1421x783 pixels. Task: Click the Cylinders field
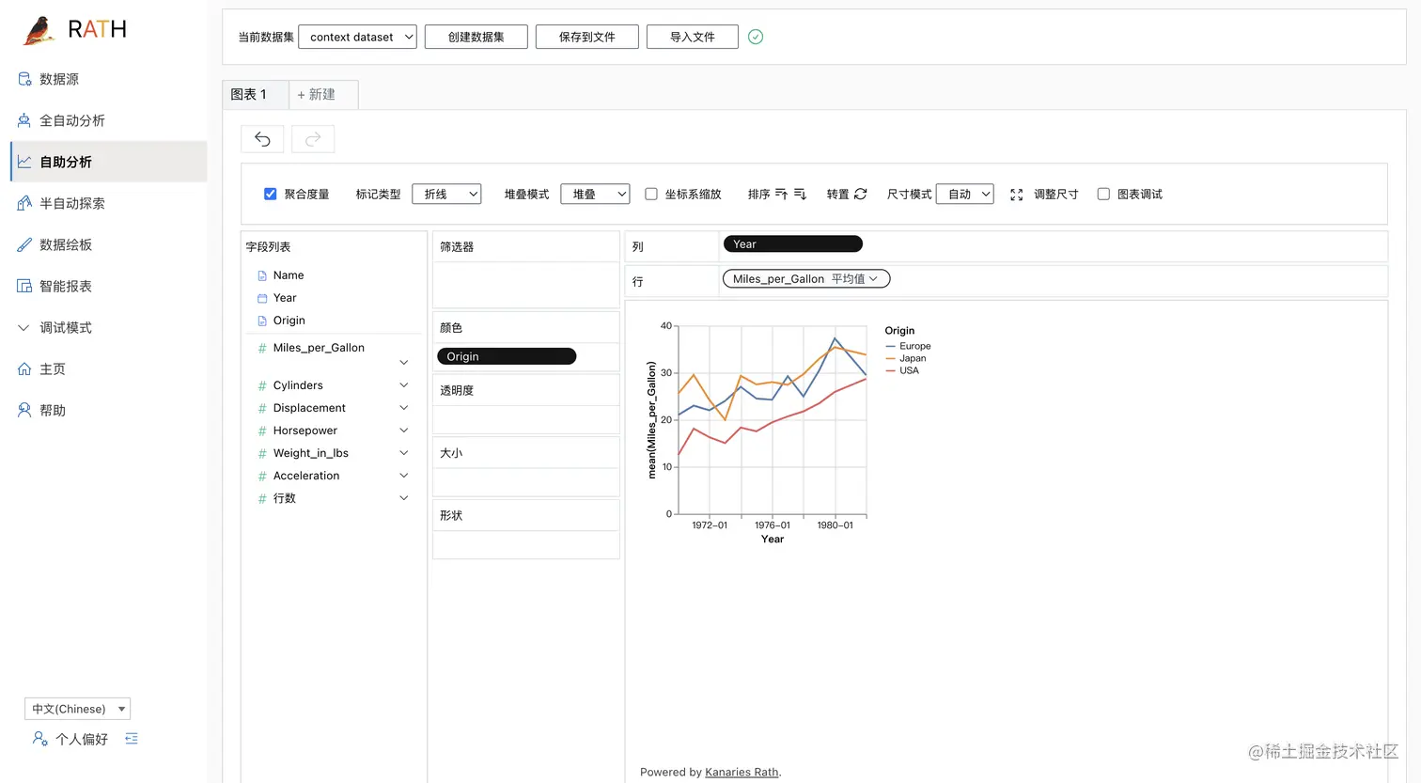[x=298, y=385]
